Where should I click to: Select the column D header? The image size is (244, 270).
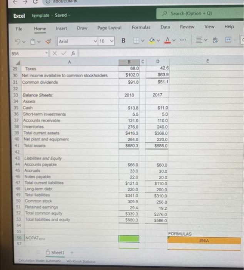157,61
